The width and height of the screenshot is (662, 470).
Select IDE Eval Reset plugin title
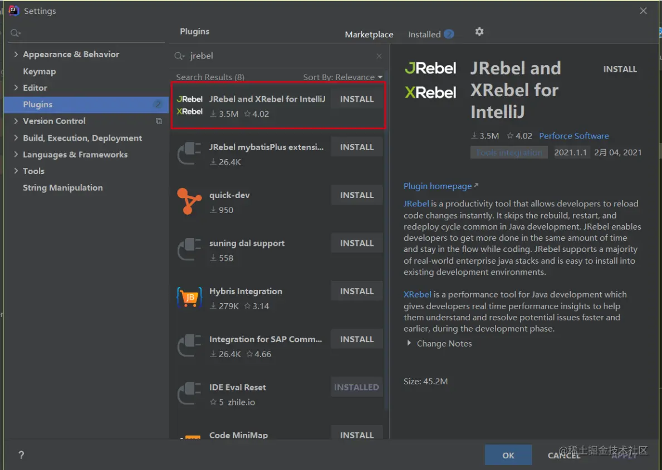click(238, 387)
